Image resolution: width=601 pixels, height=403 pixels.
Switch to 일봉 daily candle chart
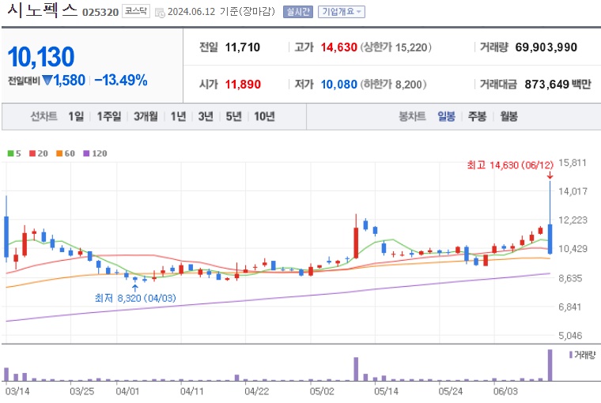click(447, 116)
